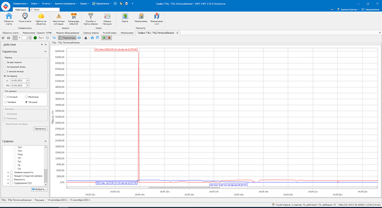The image size is (382, 208).
Task: Close the График ТЭЦ tab
Action: (x=177, y=33)
